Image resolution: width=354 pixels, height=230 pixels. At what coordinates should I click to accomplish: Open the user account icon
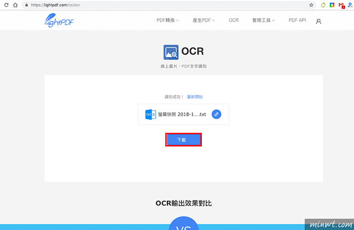pyautogui.click(x=318, y=21)
